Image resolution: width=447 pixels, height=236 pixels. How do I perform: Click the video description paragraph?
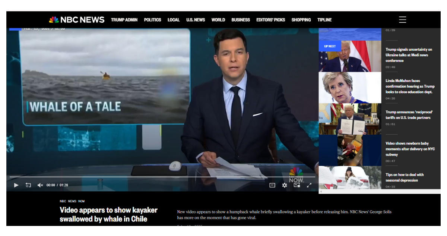(x=284, y=214)
